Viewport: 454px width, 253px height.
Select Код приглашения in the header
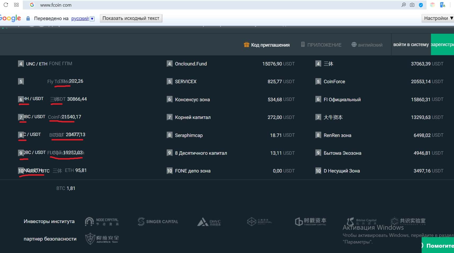click(267, 45)
